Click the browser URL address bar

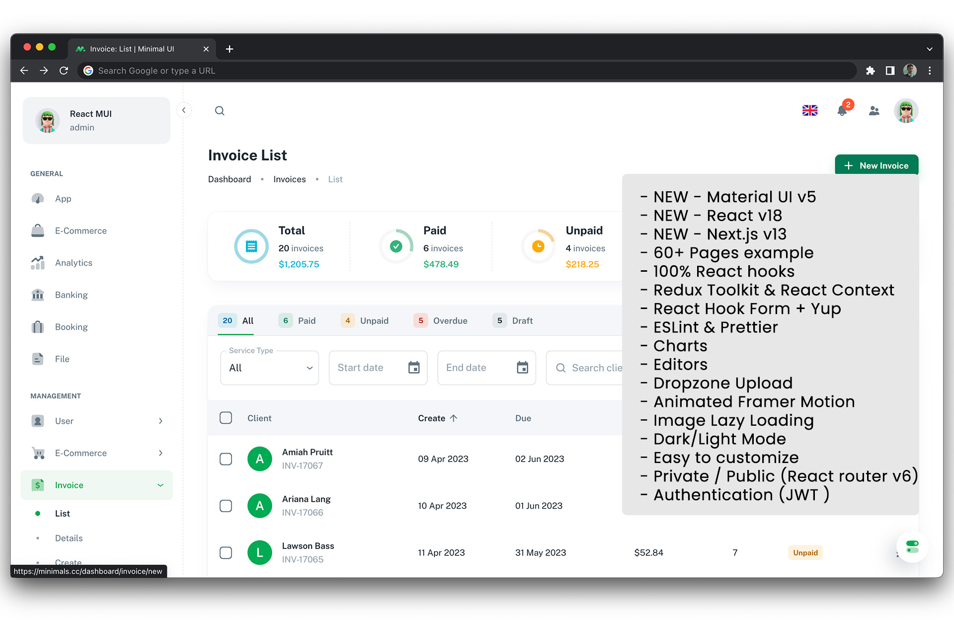(x=467, y=71)
